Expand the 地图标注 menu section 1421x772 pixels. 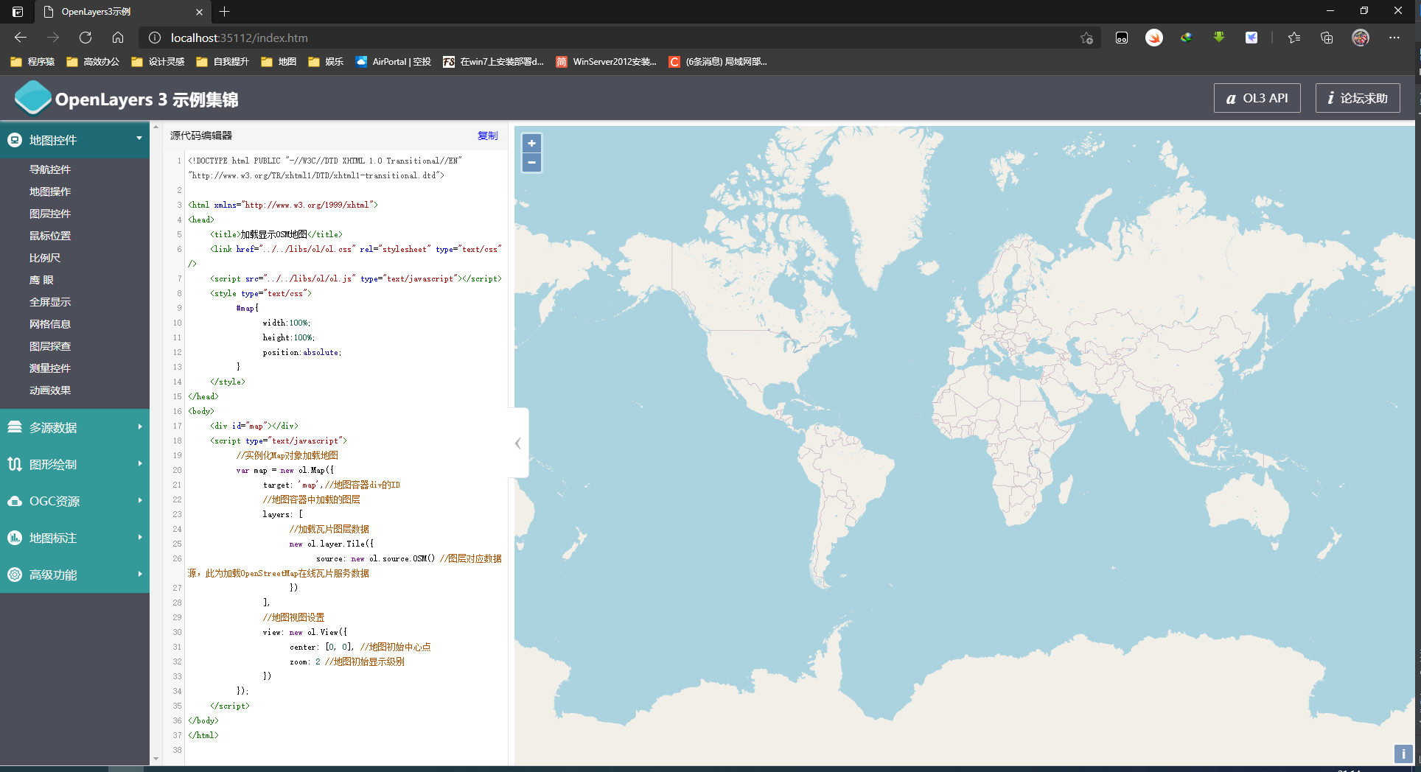tap(74, 538)
